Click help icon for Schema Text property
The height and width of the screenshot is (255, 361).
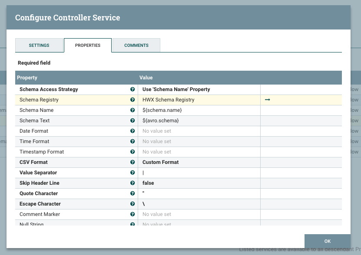tap(132, 121)
